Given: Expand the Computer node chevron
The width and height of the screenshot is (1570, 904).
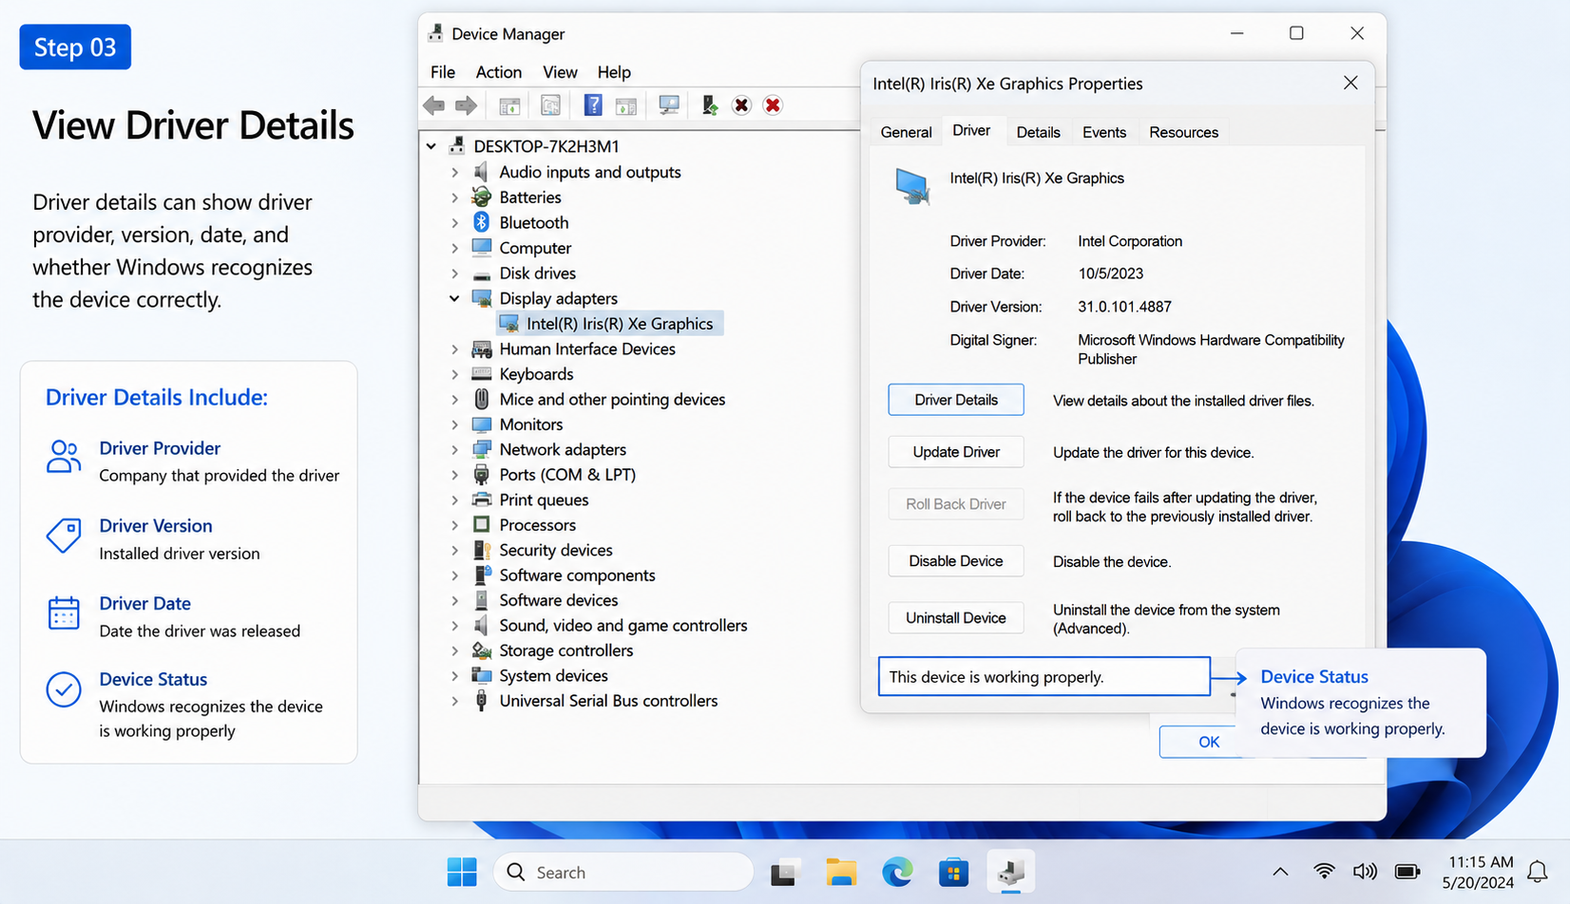Looking at the screenshot, I should point(454,248).
